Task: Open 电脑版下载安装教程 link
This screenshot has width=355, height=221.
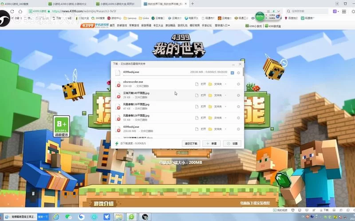Action: (255, 203)
